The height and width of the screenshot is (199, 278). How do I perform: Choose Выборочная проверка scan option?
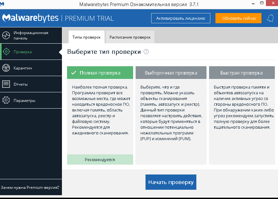pos(171,73)
